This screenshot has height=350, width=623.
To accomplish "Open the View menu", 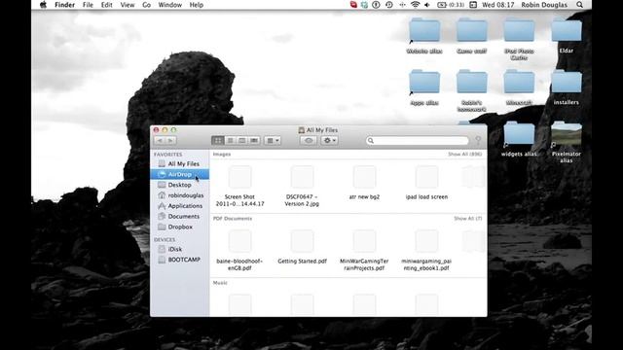I will coord(128,5).
